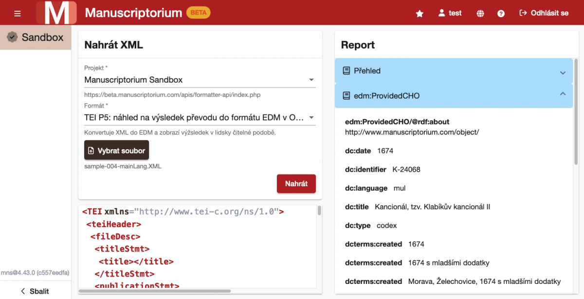584x299 pixels.
Task: Click dcterms:created Morava, Želechovice row
Action: tap(453, 281)
